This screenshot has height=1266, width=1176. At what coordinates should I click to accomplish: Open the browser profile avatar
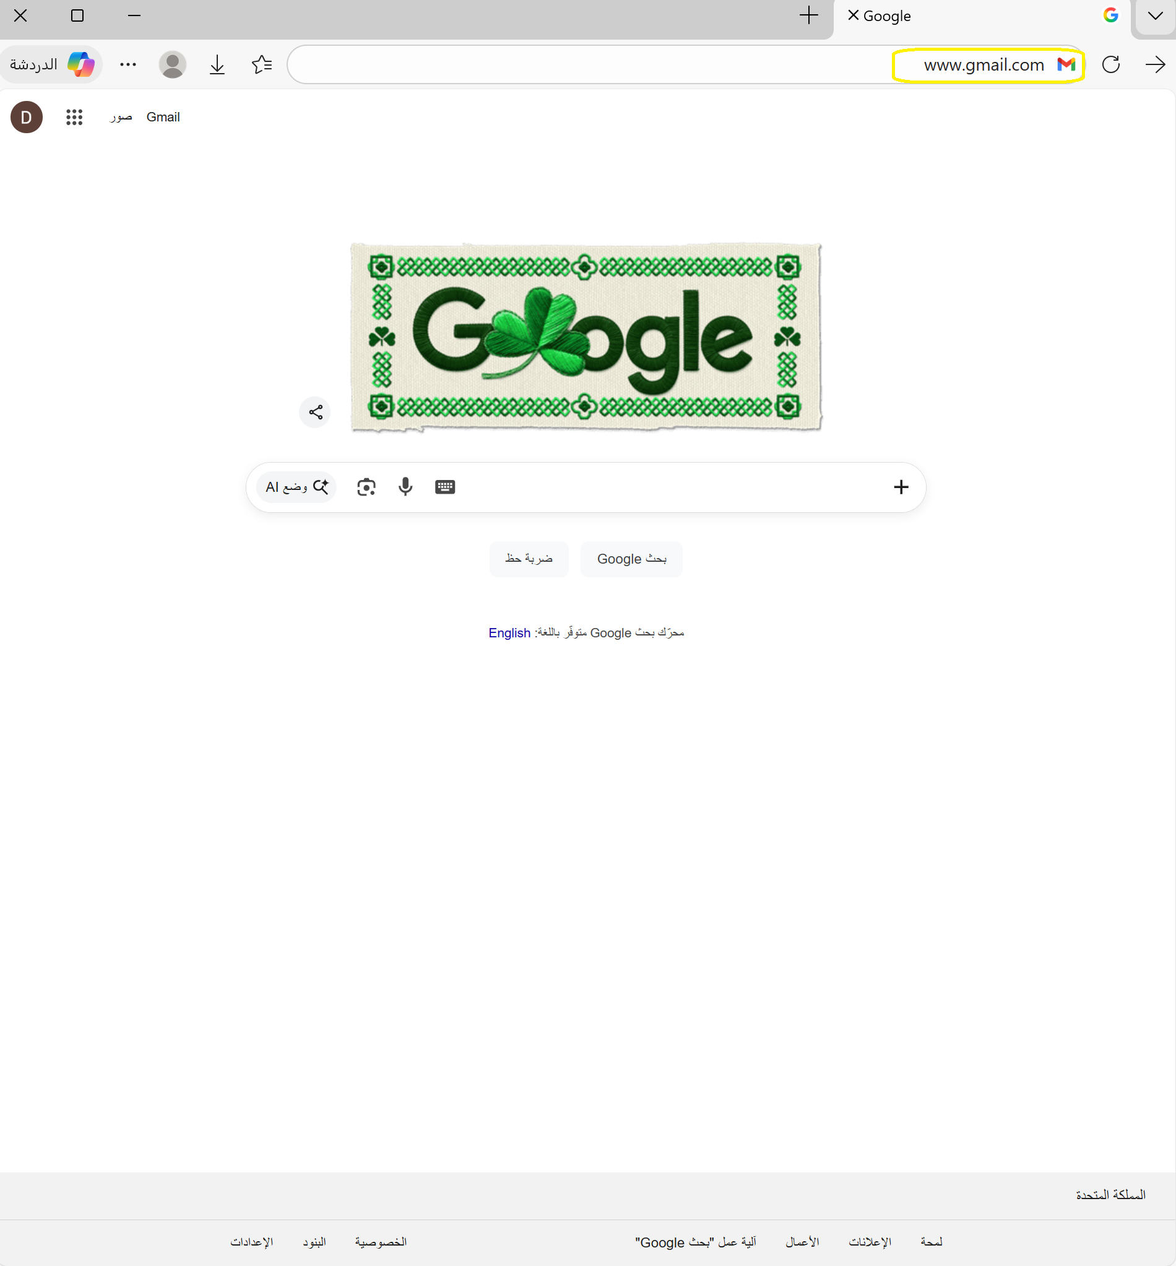pyautogui.click(x=173, y=64)
